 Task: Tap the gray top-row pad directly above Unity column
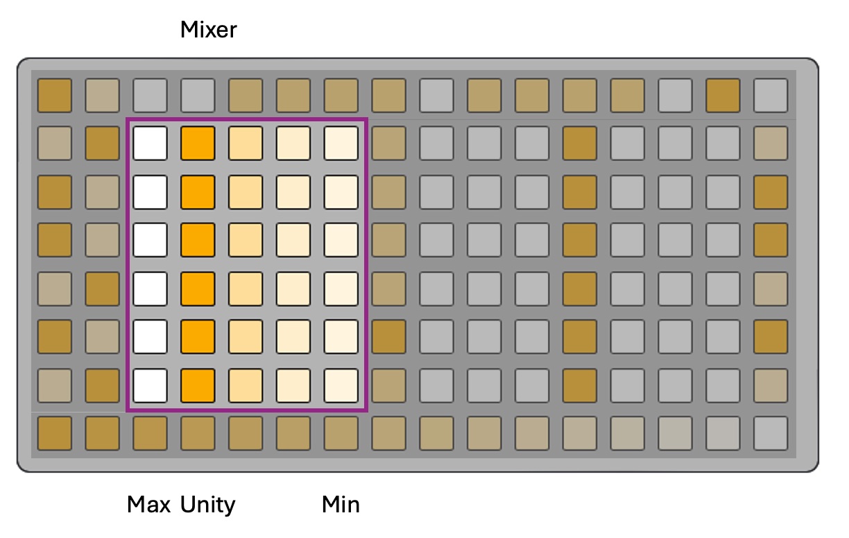pos(198,96)
